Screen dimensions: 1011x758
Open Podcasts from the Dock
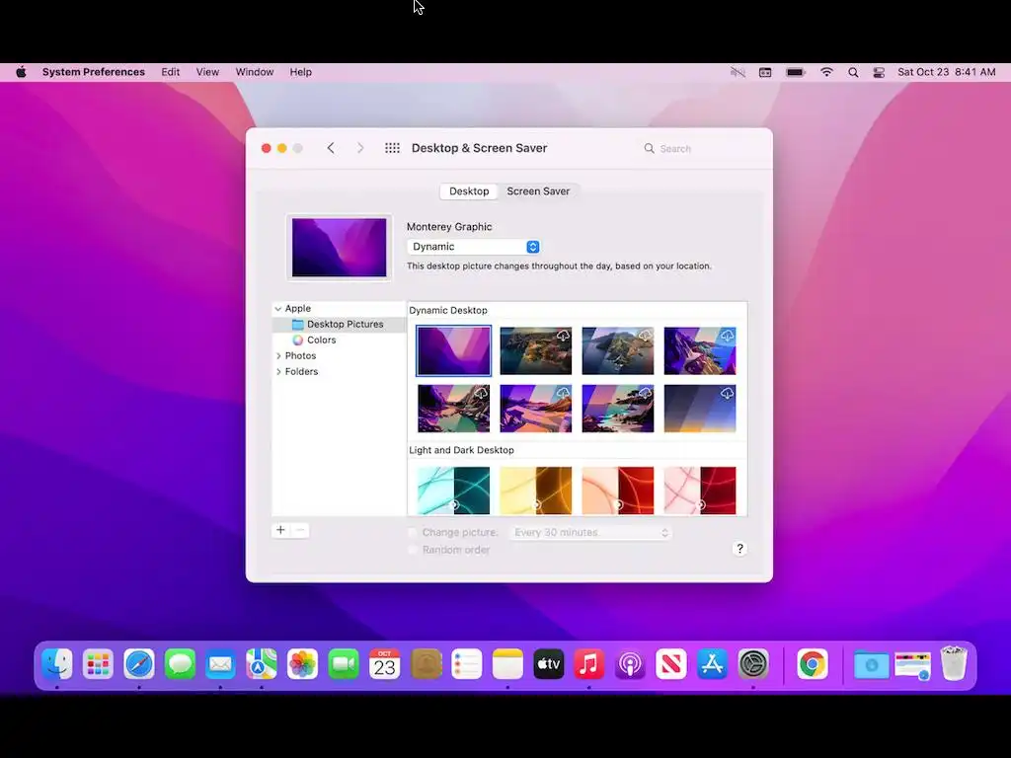(x=630, y=664)
